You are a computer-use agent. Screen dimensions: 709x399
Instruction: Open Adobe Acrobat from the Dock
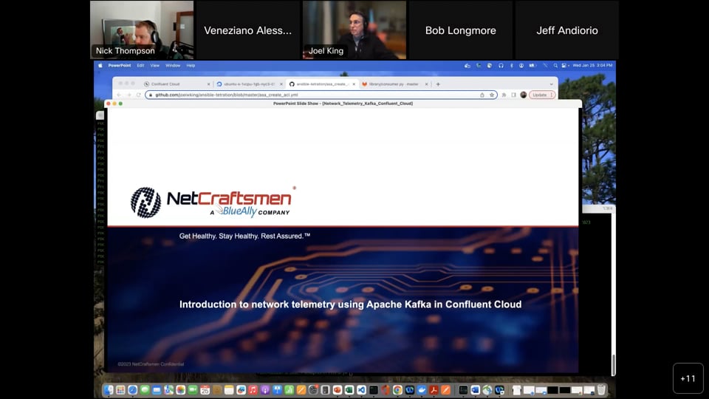tap(434, 390)
